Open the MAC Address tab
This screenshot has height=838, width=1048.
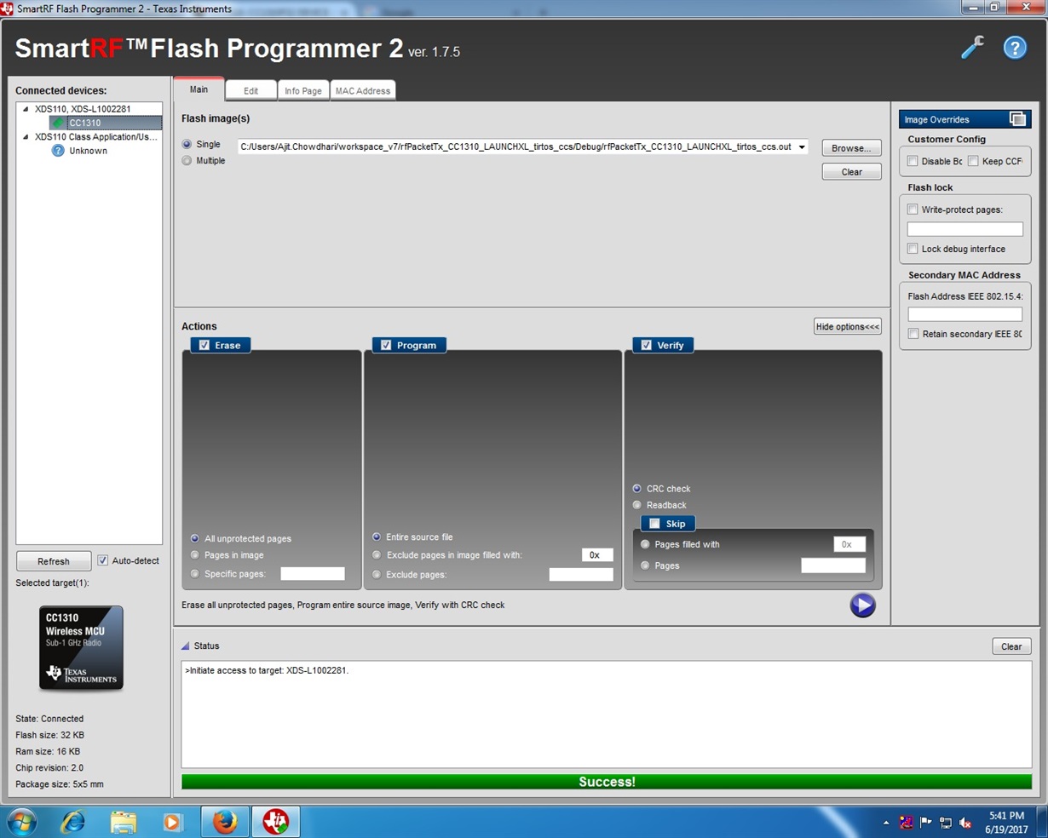pos(362,90)
